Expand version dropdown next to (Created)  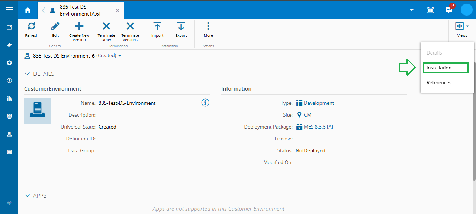(120, 56)
